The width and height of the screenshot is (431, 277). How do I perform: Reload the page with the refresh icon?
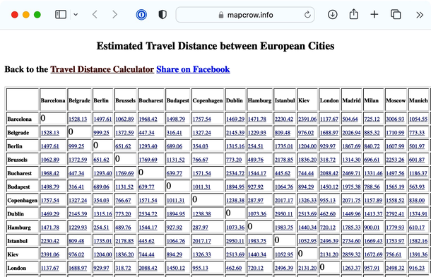click(307, 14)
